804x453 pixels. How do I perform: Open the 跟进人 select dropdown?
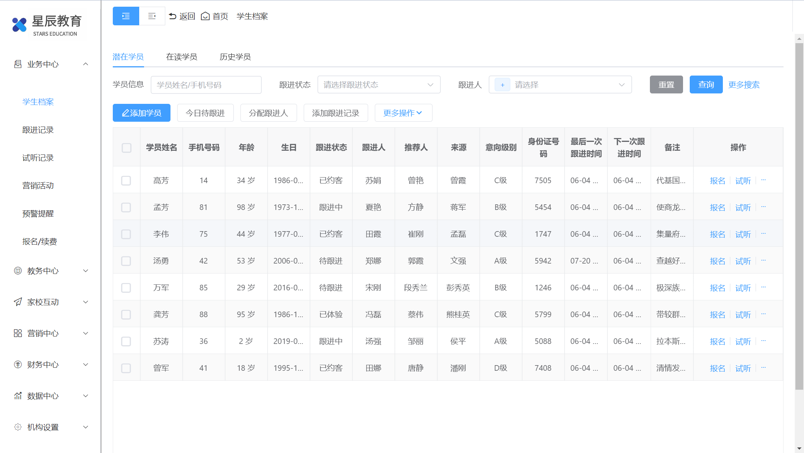point(560,85)
